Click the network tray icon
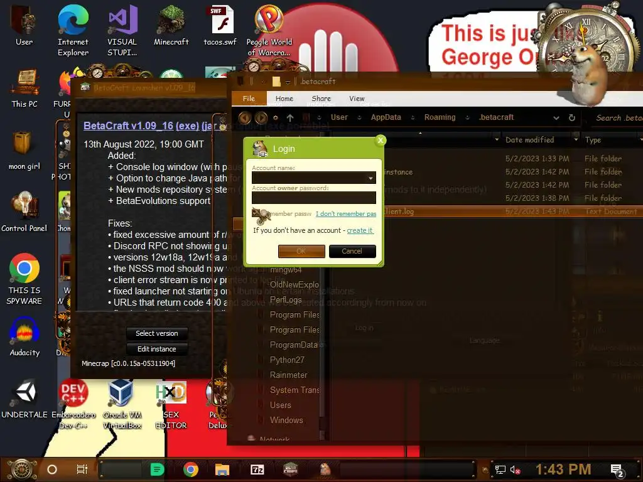The height and width of the screenshot is (482, 643). point(500,469)
